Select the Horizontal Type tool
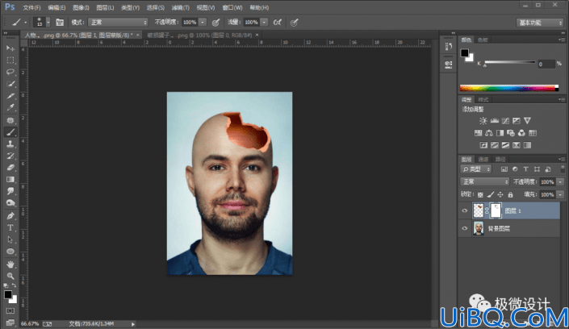569x329 pixels. pyautogui.click(x=10, y=227)
